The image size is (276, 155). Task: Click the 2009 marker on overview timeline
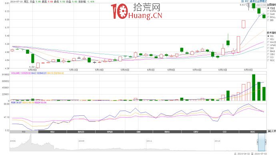[x=81, y=141]
